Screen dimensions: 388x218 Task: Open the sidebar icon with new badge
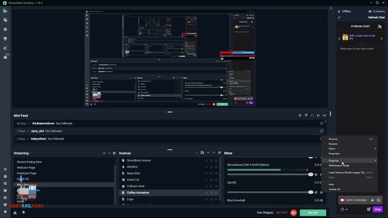[x=5, y=57]
